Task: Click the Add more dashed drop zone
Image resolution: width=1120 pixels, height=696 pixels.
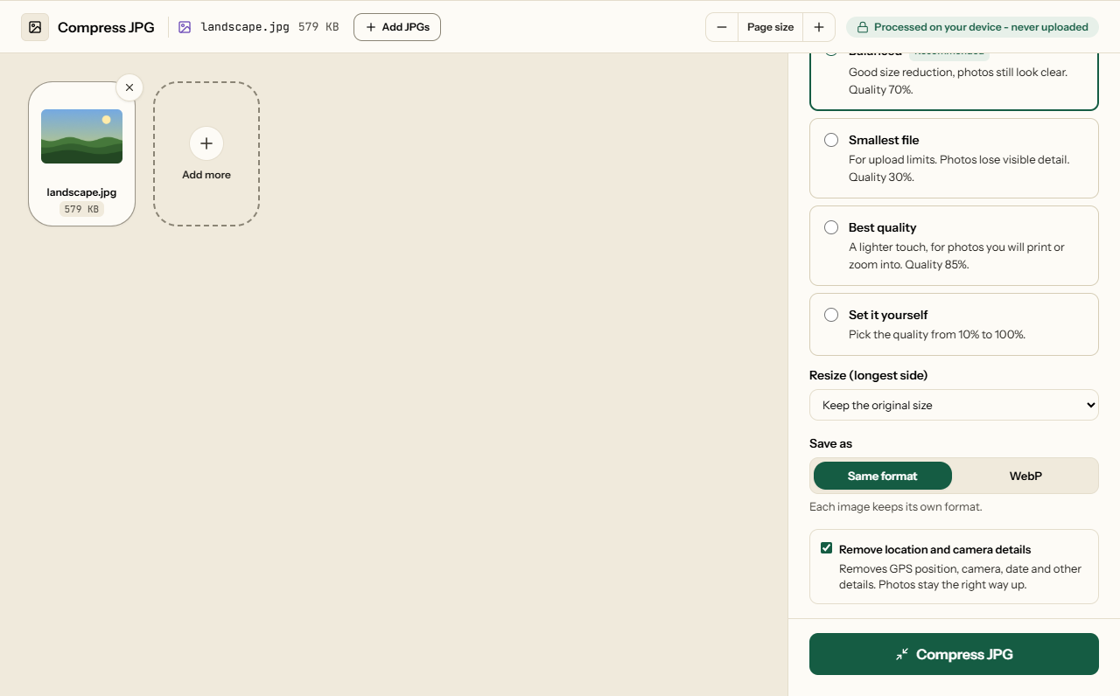Action: [206, 154]
